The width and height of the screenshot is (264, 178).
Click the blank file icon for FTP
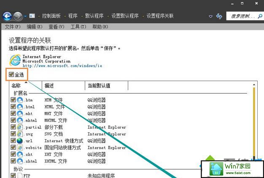[x=20, y=175]
